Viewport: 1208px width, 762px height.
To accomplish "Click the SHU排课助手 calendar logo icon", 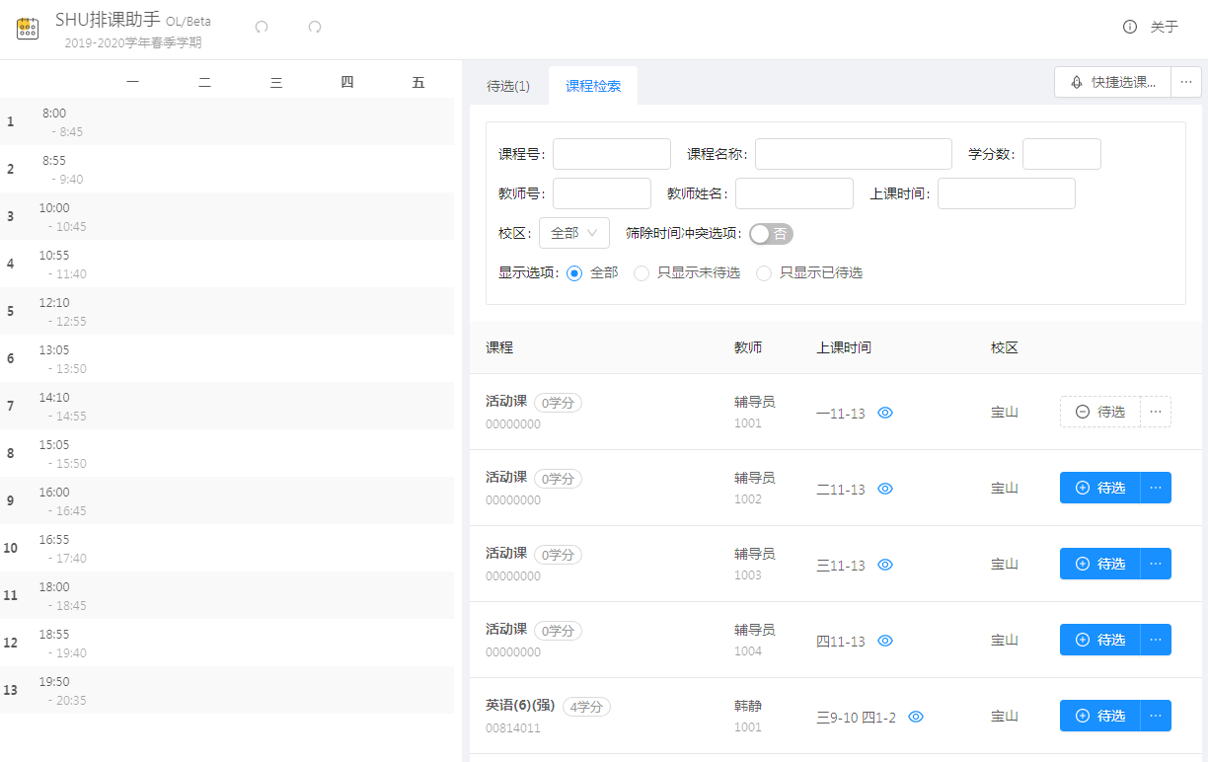I will 28,28.
